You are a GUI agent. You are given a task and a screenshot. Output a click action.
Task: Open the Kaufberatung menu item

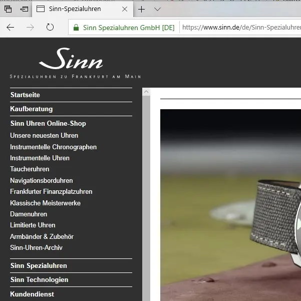point(31,109)
